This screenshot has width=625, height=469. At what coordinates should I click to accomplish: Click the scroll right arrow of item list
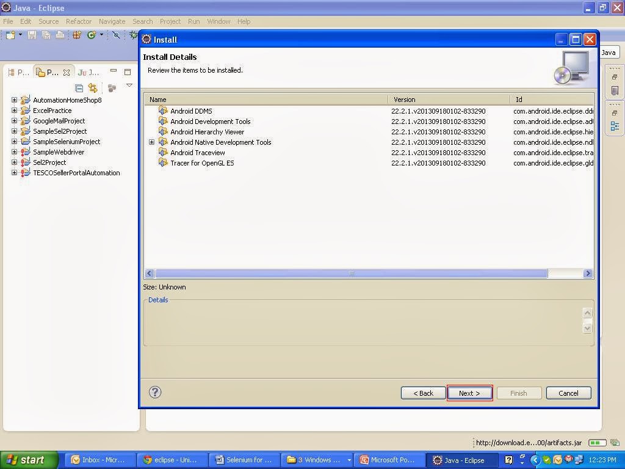coord(588,273)
